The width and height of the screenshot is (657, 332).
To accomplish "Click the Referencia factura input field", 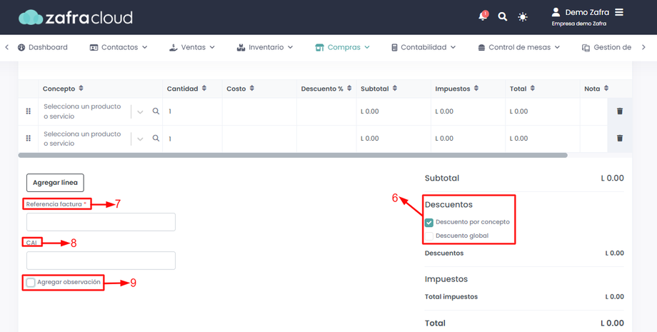I will pyautogui.click(x=101, y=222).
